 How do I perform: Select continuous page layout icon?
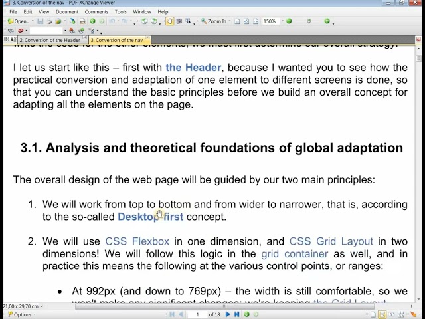(x=382, y=314)
